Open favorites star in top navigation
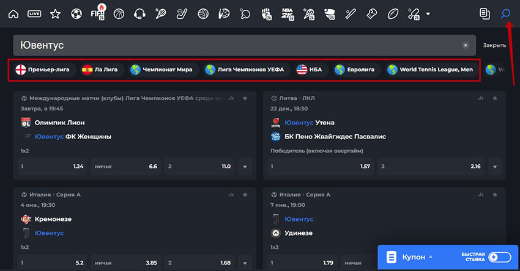This screenshot has height=271, width=520. [55, 14]
